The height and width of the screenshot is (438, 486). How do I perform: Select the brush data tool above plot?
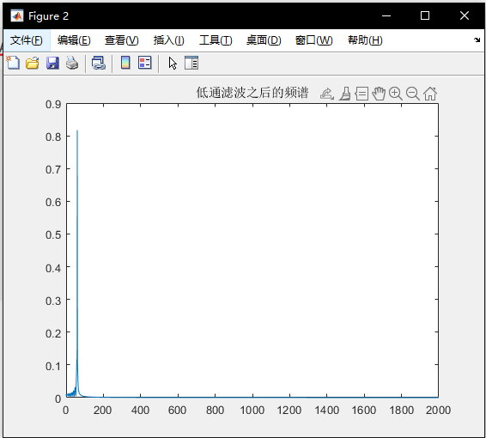pyautogui.click(x=345, y=94)
